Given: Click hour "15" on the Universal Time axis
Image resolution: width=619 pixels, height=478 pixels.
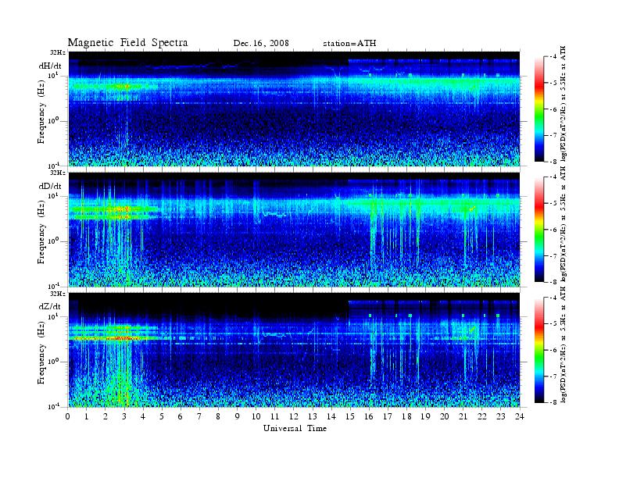Looking at the screenshot, I should pos(350,416).
